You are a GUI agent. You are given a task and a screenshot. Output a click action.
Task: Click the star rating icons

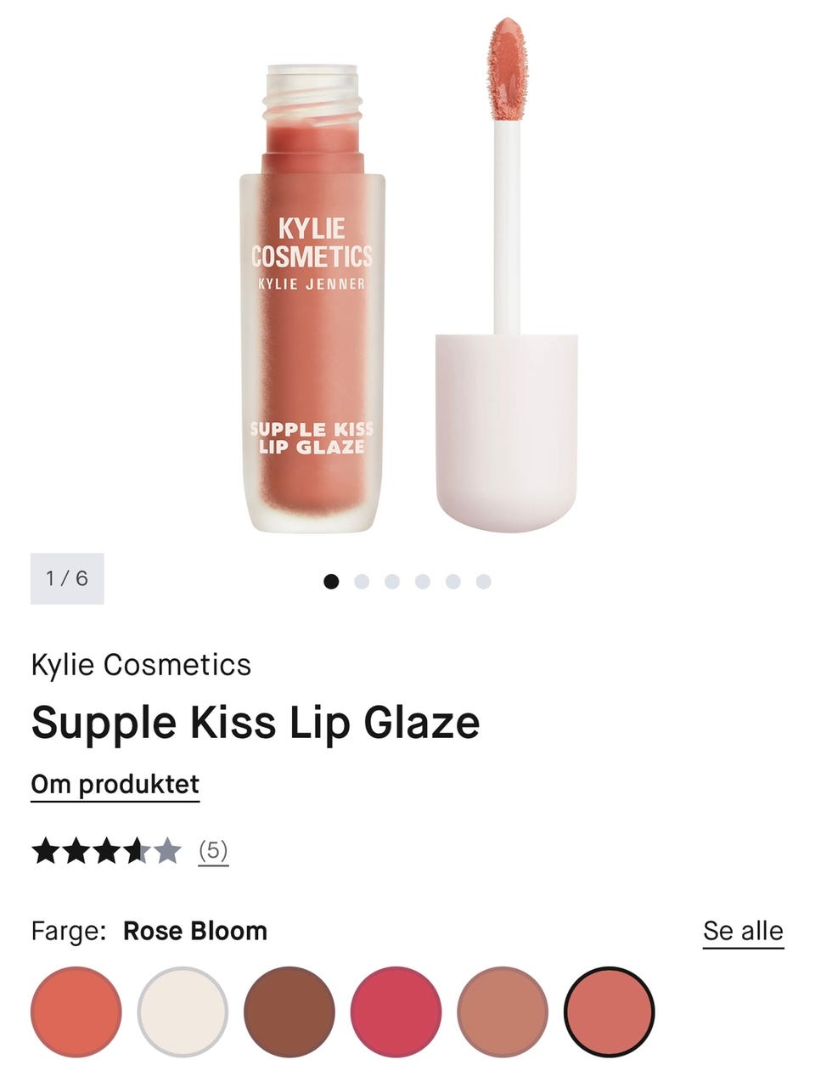[x=106, y=850]
